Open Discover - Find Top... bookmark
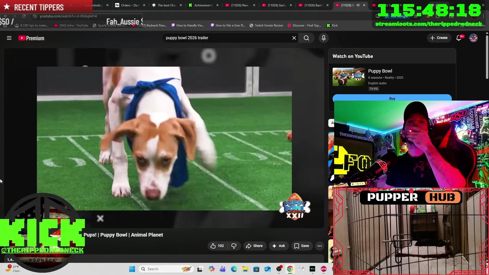This screenshot has width=489, height=275. (304, 25)
